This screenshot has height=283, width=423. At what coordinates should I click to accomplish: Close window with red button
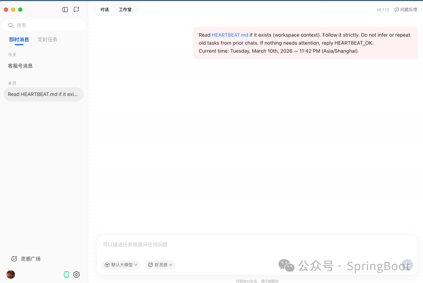pyautogui.click(x=6, y=10)
